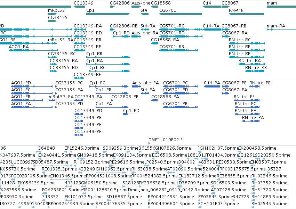
Task: Select EST EP15246.3prime
Action: pyautogui.click(x=81, y=148)
